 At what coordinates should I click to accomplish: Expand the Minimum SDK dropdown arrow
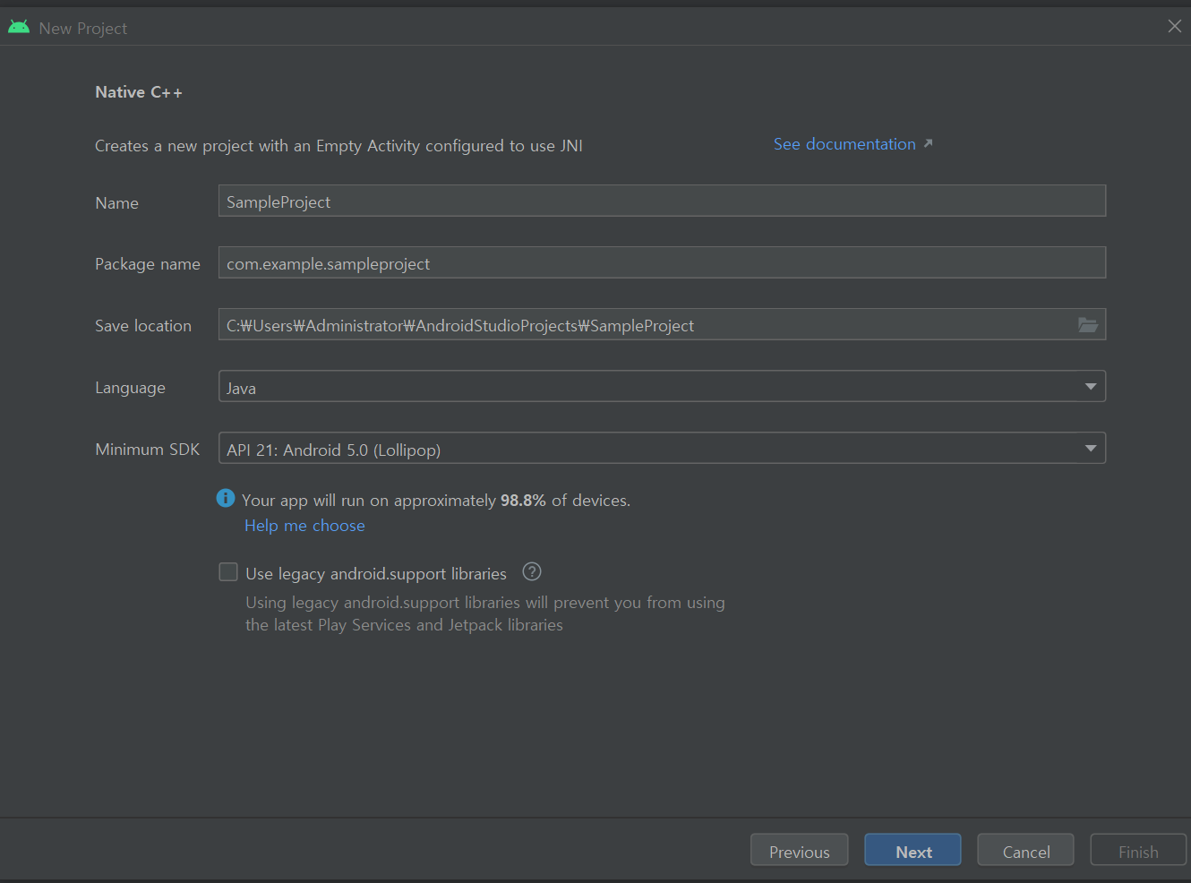1091,449
